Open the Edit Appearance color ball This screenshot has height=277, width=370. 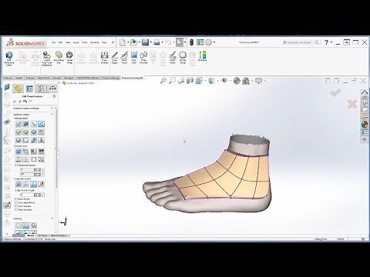point(237,81)
